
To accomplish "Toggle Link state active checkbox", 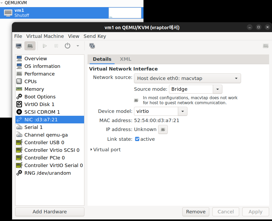I will (137, 139).
